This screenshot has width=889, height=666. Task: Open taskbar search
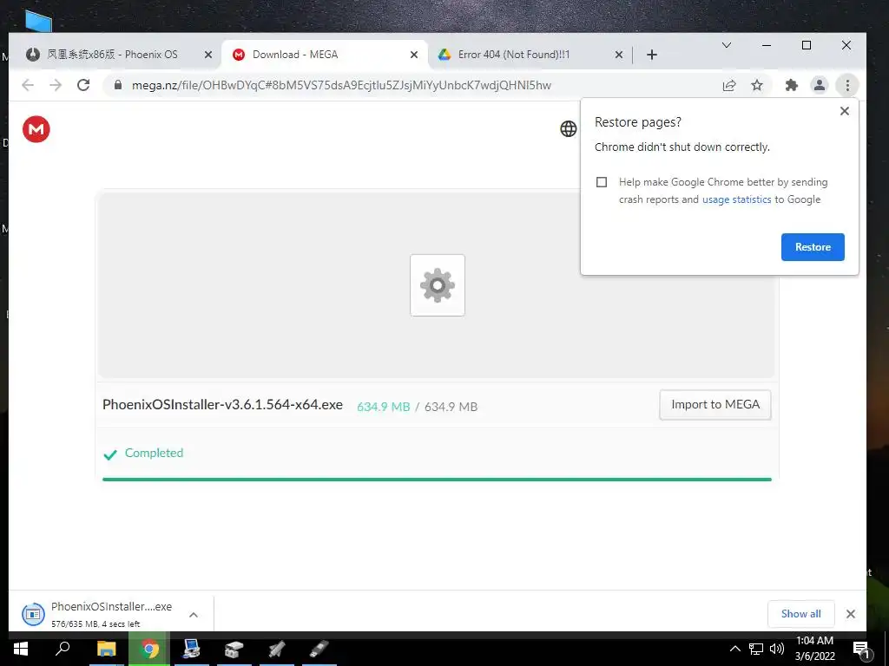click(x=63, y=649)
